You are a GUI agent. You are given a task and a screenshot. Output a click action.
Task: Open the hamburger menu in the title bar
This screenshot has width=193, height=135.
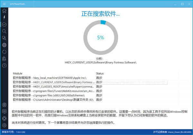point(4,4)
